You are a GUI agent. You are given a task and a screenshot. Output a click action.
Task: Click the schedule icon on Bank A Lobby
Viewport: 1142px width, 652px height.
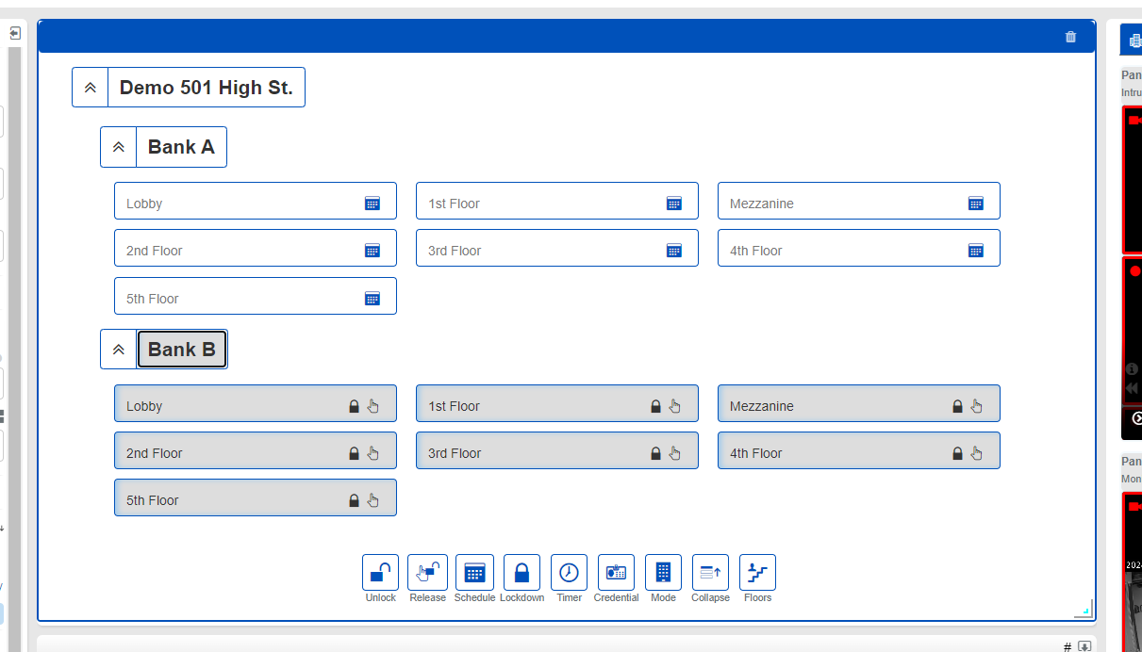pos(372,204)
